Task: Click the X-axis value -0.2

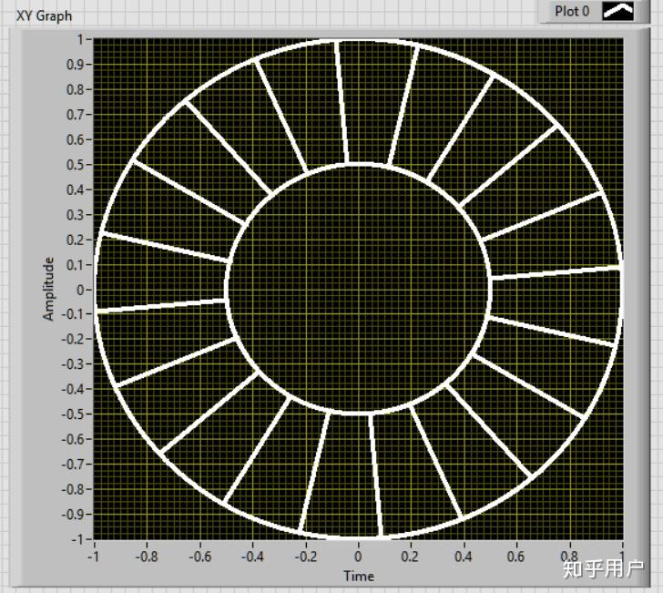Action: coord(305,557)
